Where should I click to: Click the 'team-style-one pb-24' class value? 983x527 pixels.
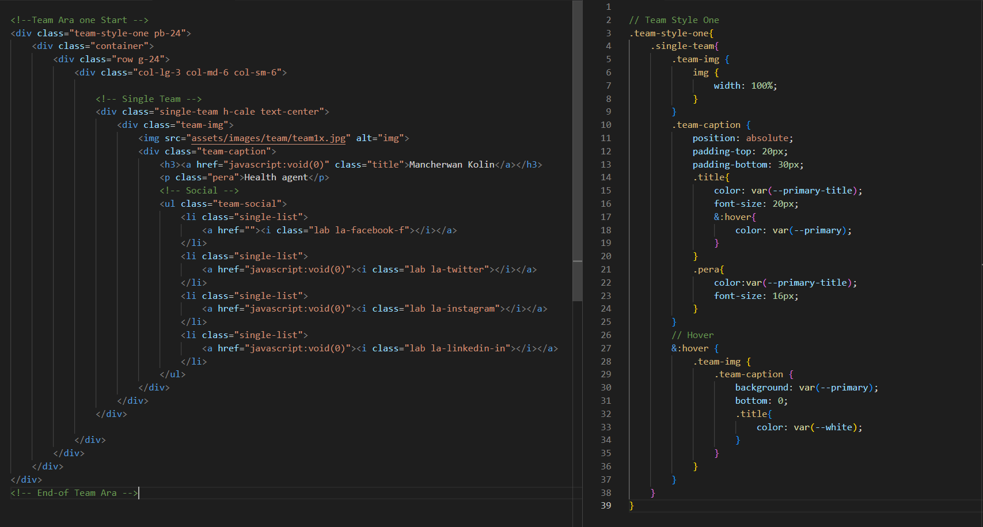click(127, 33)
